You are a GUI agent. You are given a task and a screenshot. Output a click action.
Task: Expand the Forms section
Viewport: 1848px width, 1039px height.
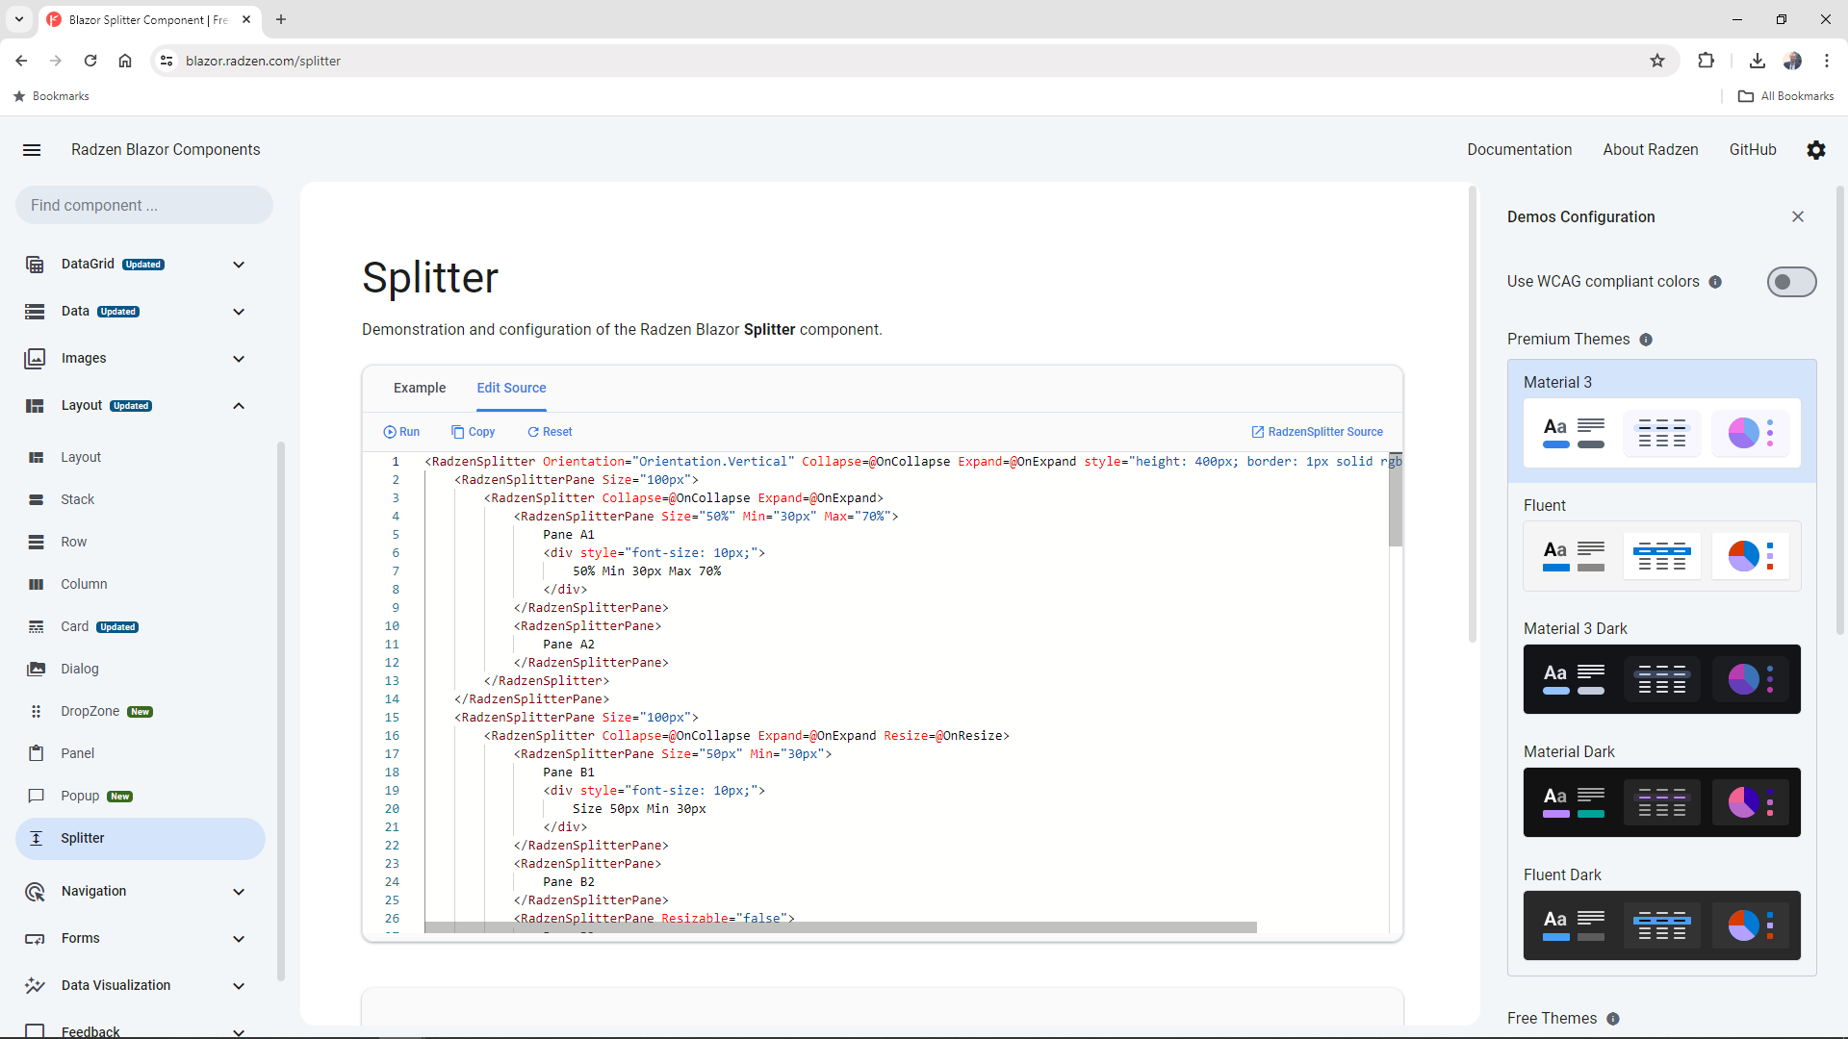click(239, 939)
